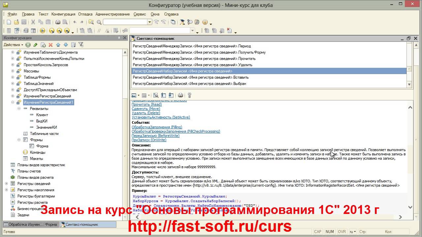This screenshot has width=422, height=237.
Task: Click the Move Up arrow in Configuration panel
Action: coord(58,45)
